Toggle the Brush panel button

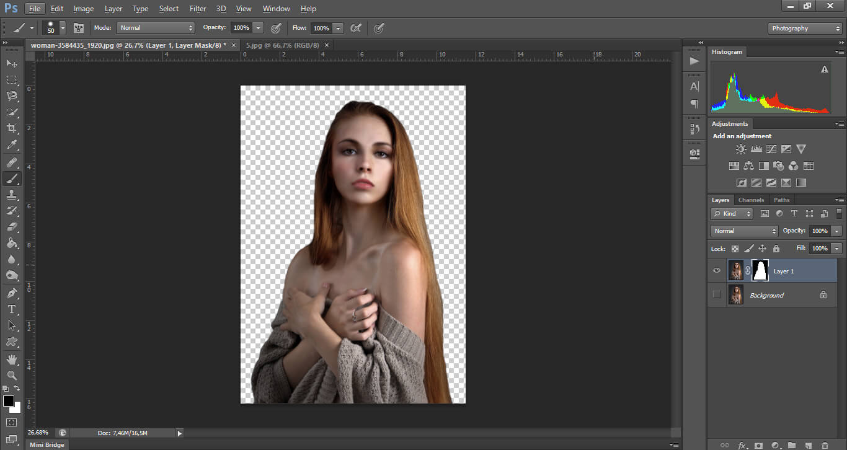[79, 28]
